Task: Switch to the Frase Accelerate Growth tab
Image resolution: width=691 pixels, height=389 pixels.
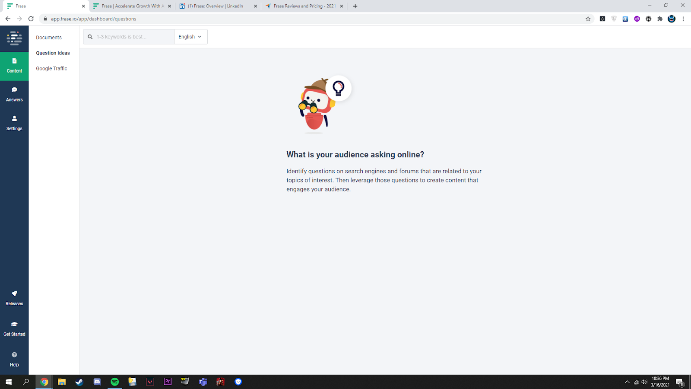Action: point(132,6)
